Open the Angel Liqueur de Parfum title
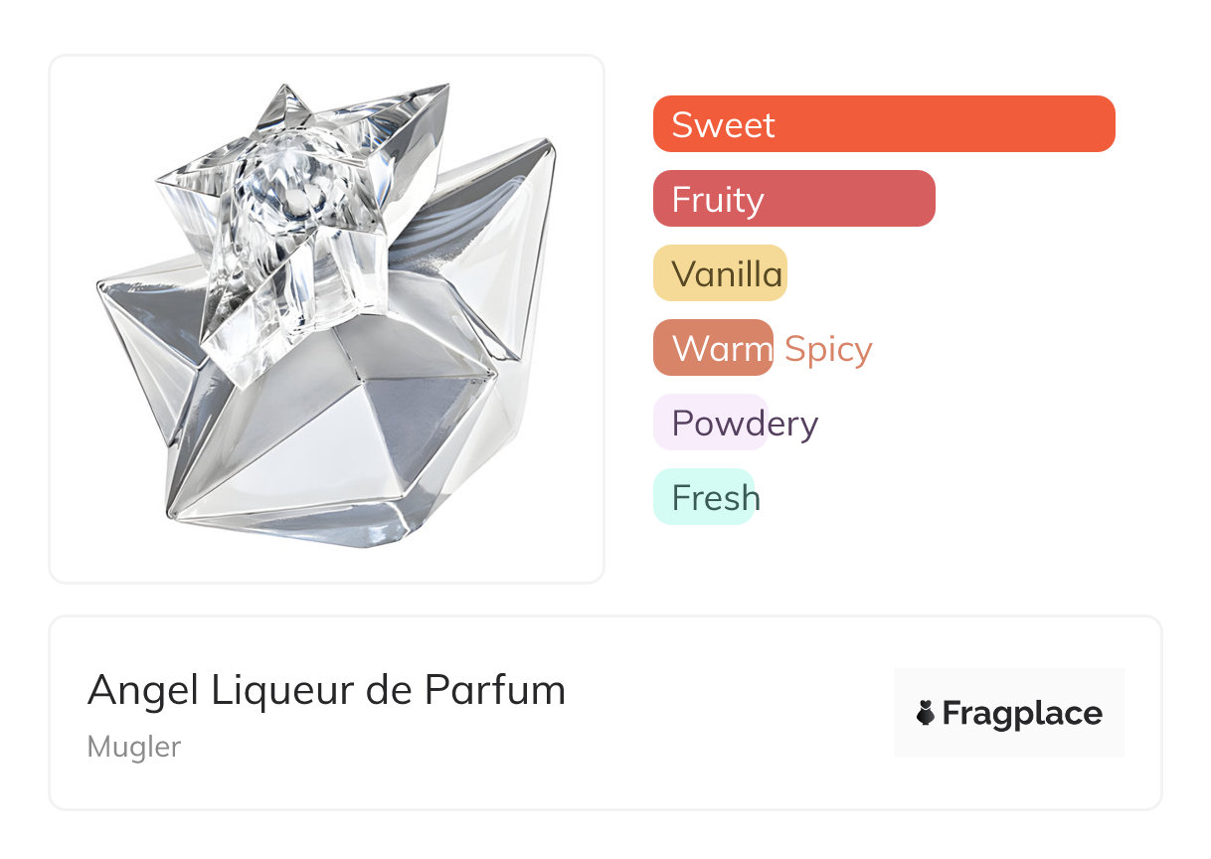 326,690
